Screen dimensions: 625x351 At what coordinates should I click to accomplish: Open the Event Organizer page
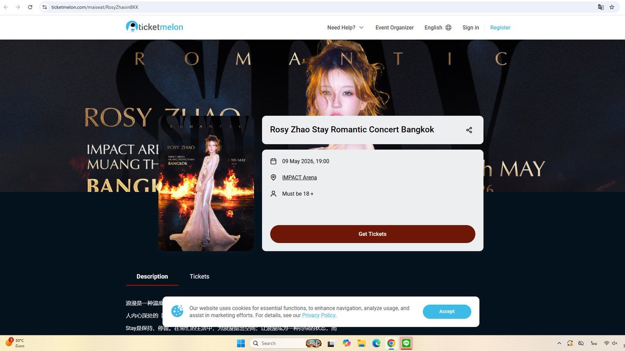(394, 28)
